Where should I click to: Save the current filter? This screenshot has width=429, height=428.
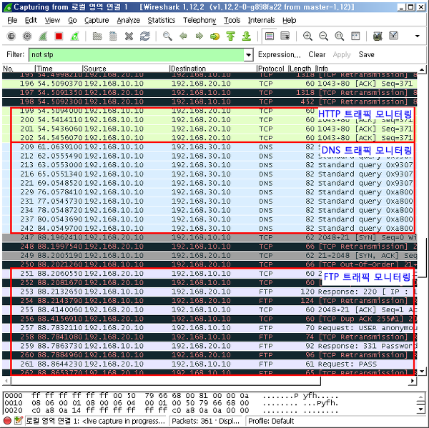click(x=366, y=55)
